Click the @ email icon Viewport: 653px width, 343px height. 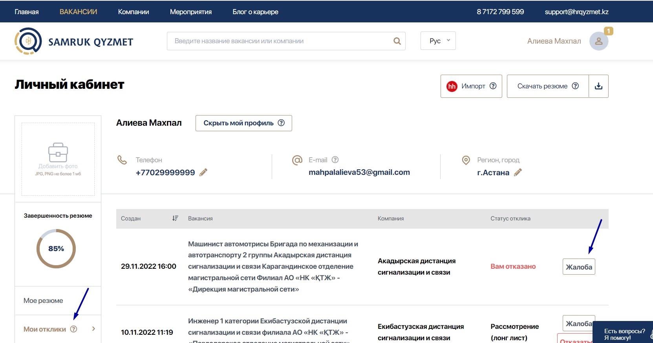[297, 160]
